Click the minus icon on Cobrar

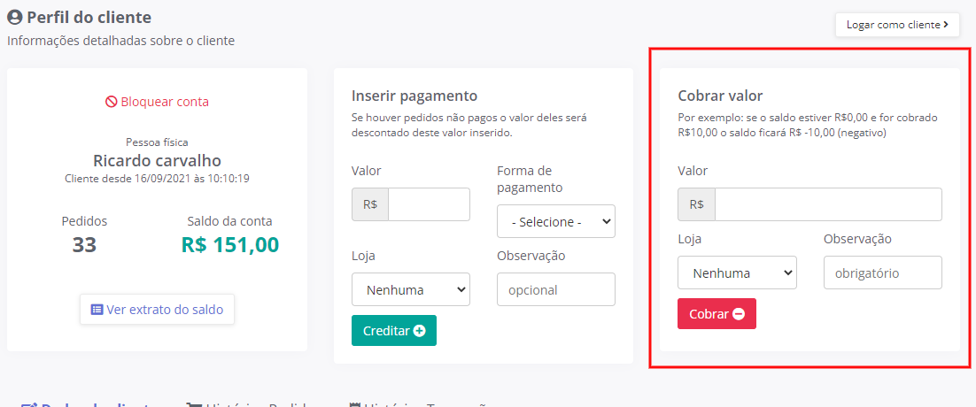click(739, 314)
